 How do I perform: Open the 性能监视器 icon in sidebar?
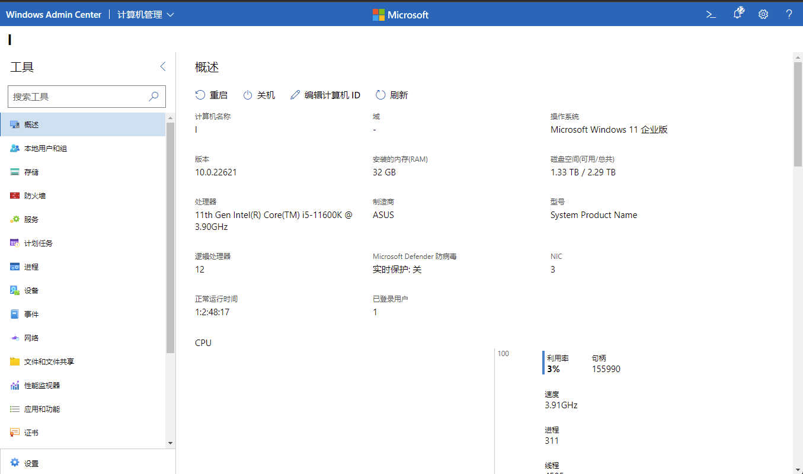15,385
